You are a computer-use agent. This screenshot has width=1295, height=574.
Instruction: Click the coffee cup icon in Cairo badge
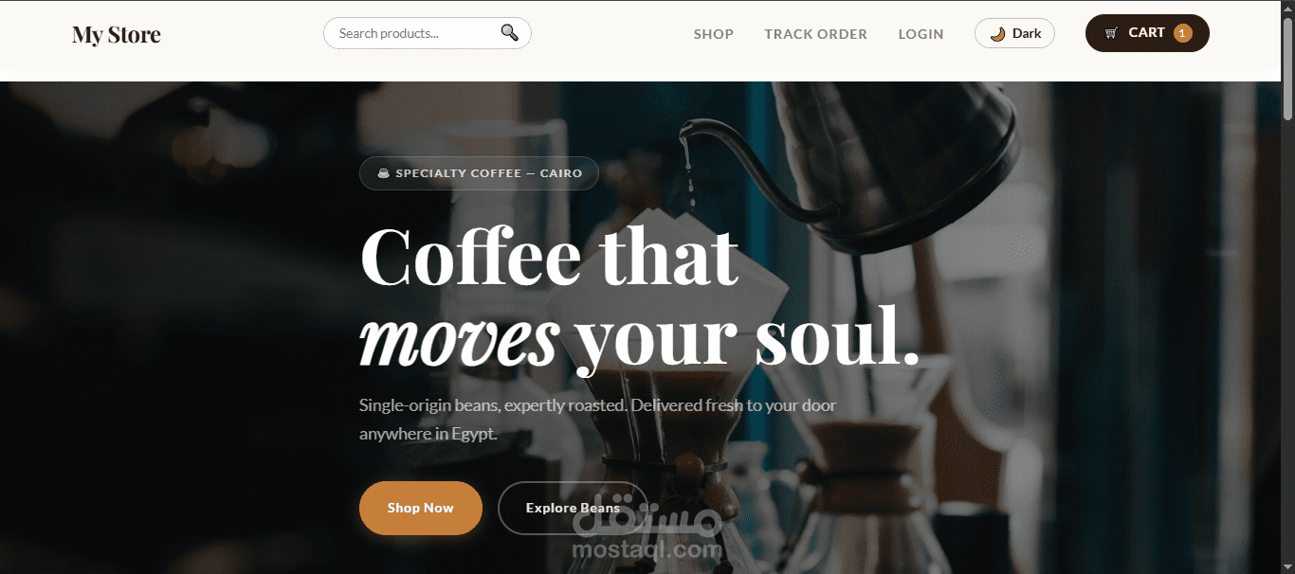tap(384, 173)
